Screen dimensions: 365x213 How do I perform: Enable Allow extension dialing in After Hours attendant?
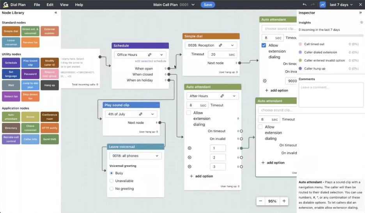189,113
